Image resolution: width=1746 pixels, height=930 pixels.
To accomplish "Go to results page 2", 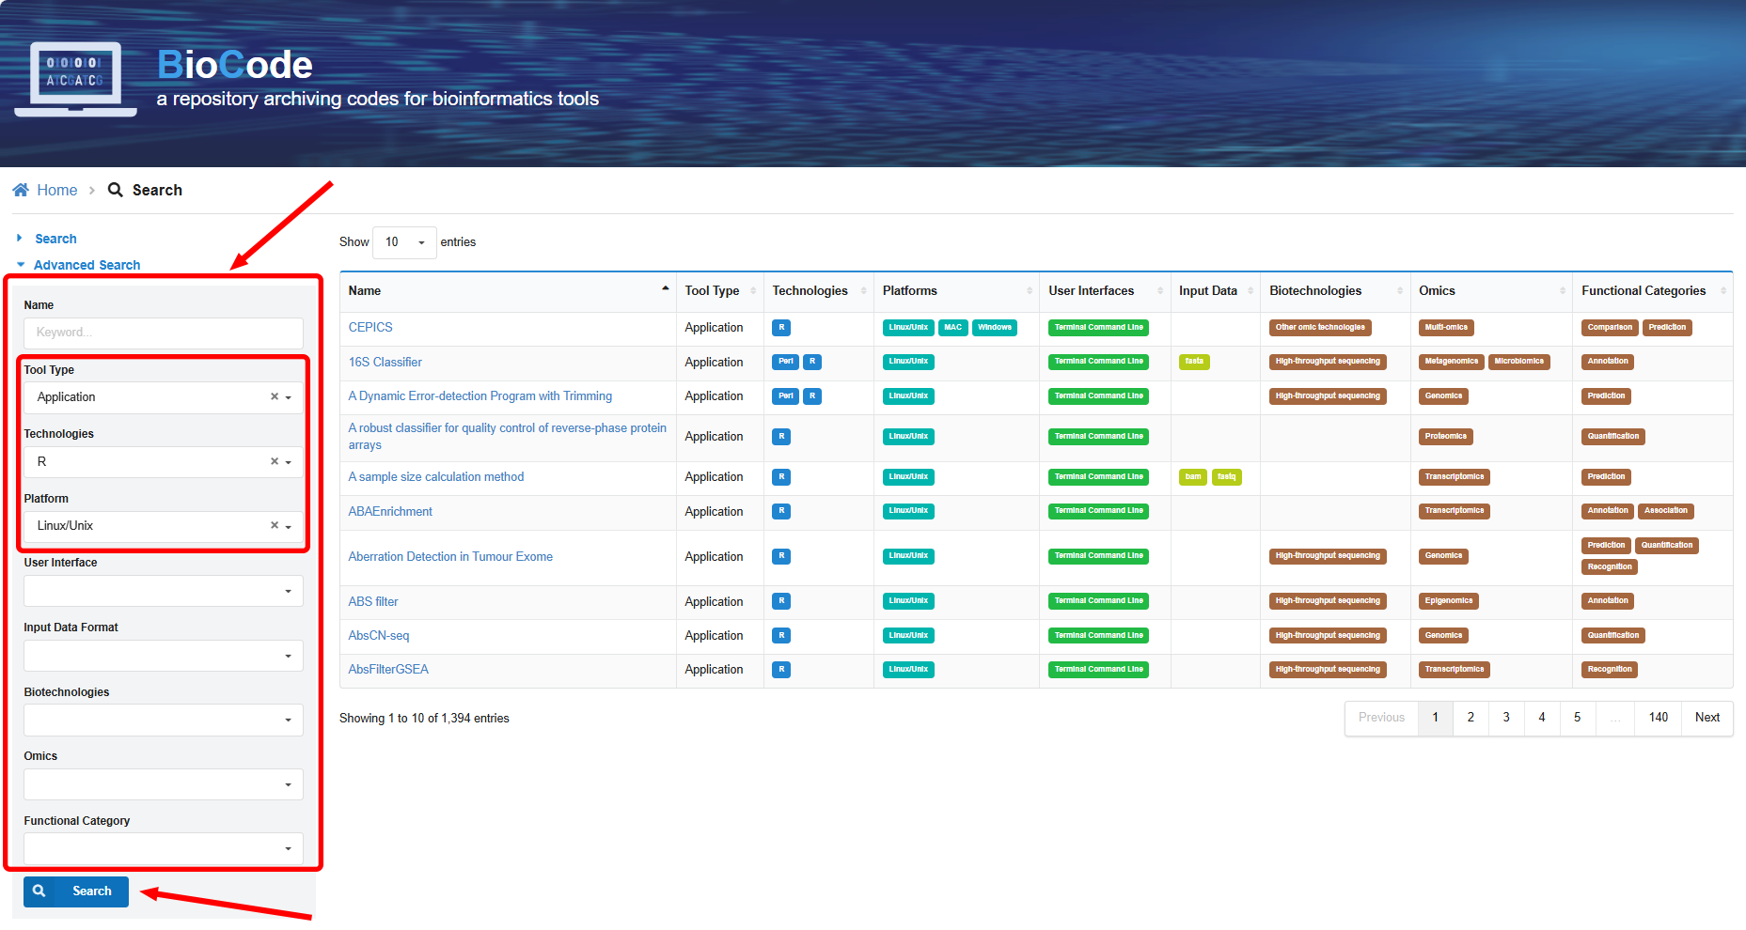I will pyautogui.click(x=1471, y=718).
